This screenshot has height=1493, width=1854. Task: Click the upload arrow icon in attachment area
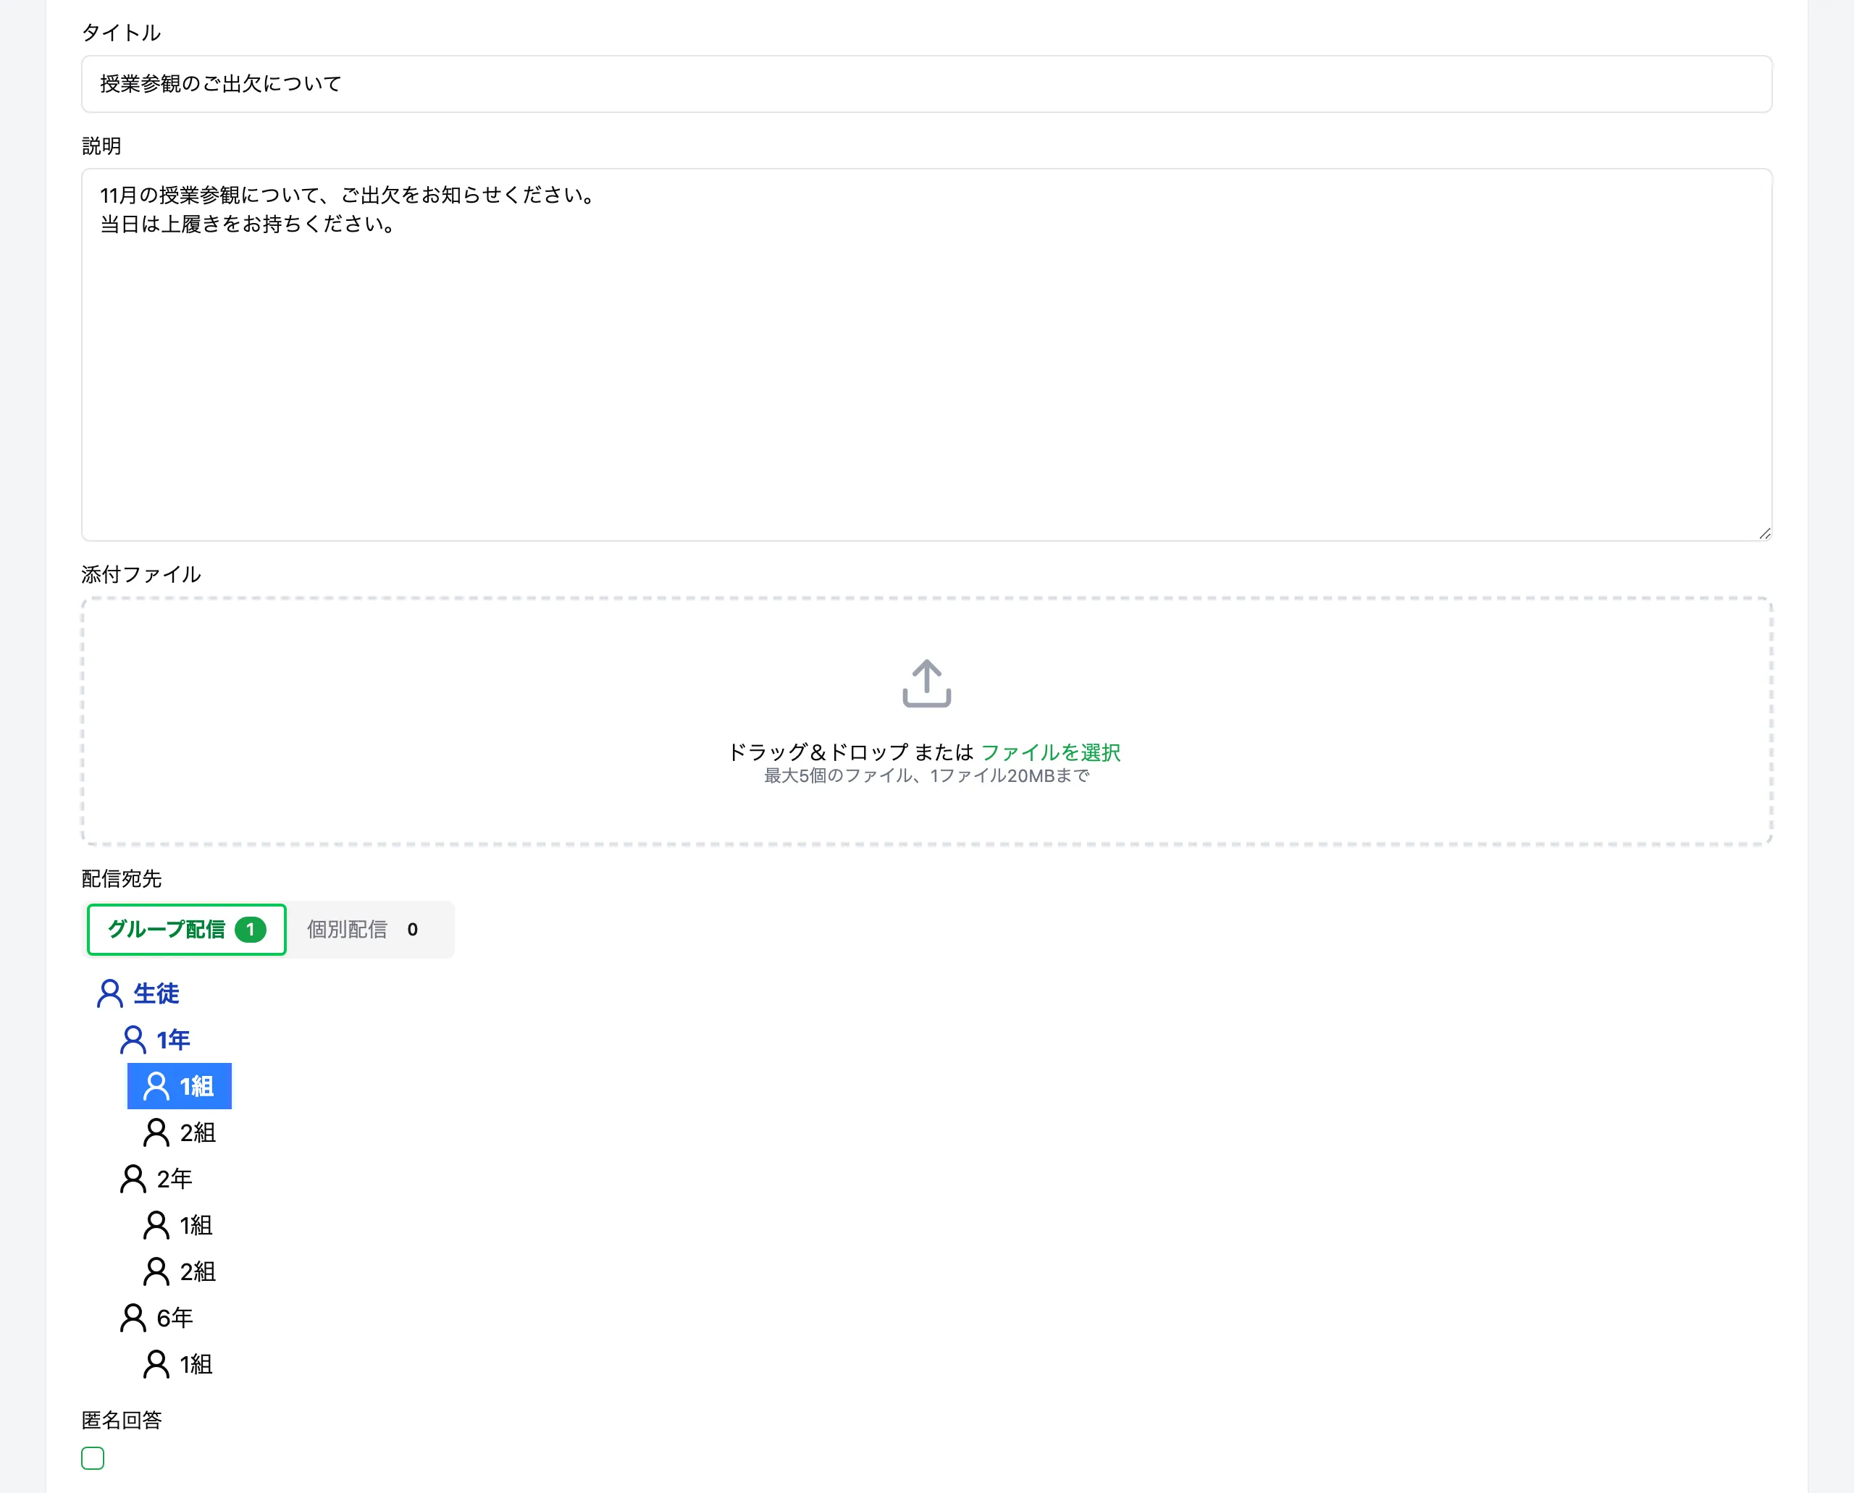coord(926,683)
